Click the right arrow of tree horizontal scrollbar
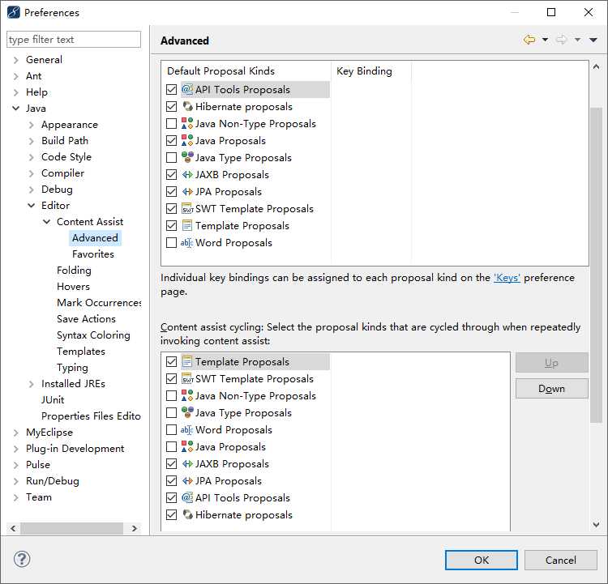608x584 pixels. (x=135, y=528)
